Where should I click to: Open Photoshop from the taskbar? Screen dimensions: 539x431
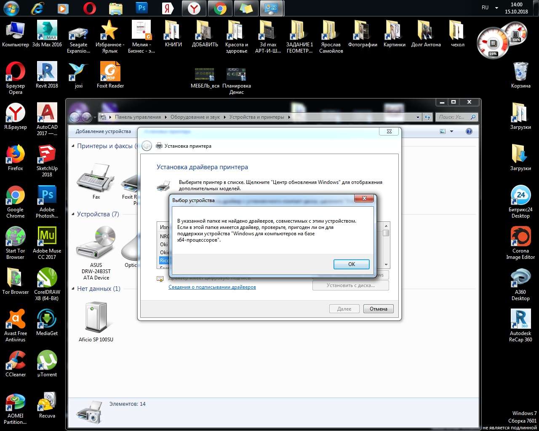tap(142, 8)
